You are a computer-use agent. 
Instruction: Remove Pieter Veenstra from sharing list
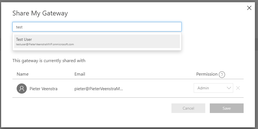point(238,88)
